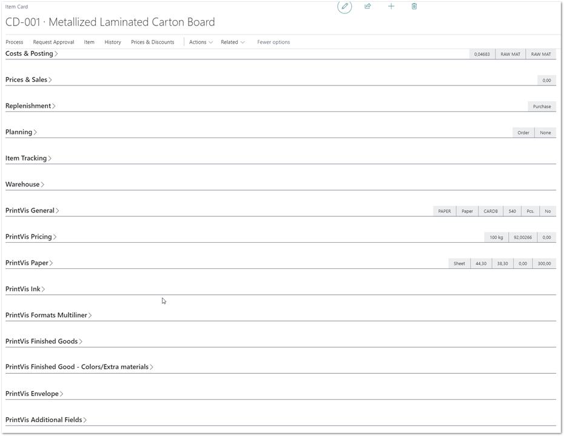Click the plus icon to add new item
Screen dimensions: 564x436
(x=391, y=6)
